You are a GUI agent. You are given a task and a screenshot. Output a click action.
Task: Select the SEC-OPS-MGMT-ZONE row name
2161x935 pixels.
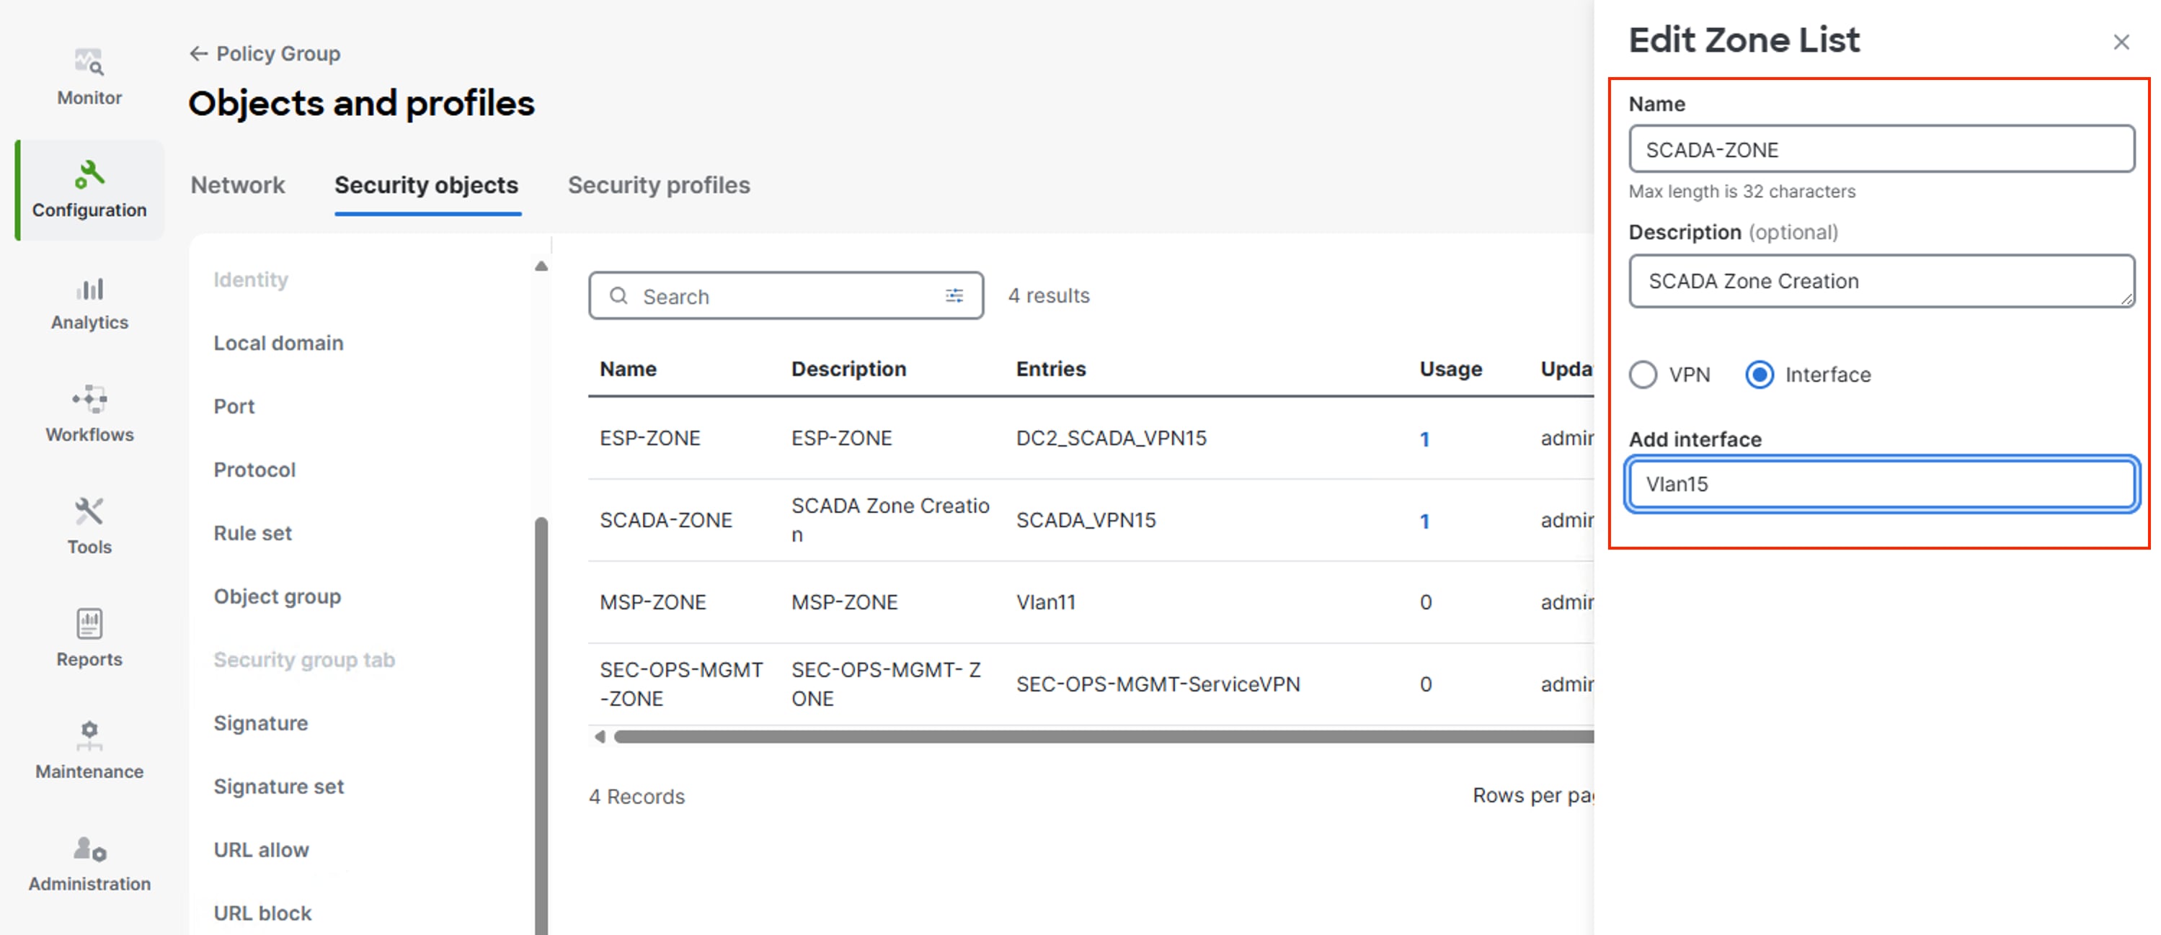point(681,684)
